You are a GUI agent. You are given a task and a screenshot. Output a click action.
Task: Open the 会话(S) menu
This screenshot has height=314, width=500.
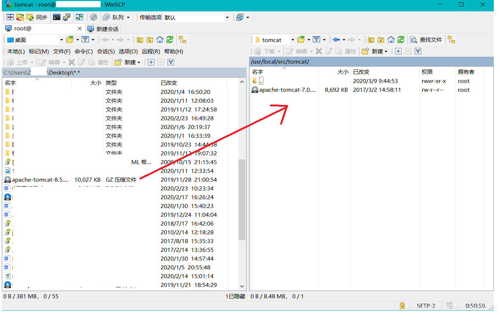coord(106,52)
